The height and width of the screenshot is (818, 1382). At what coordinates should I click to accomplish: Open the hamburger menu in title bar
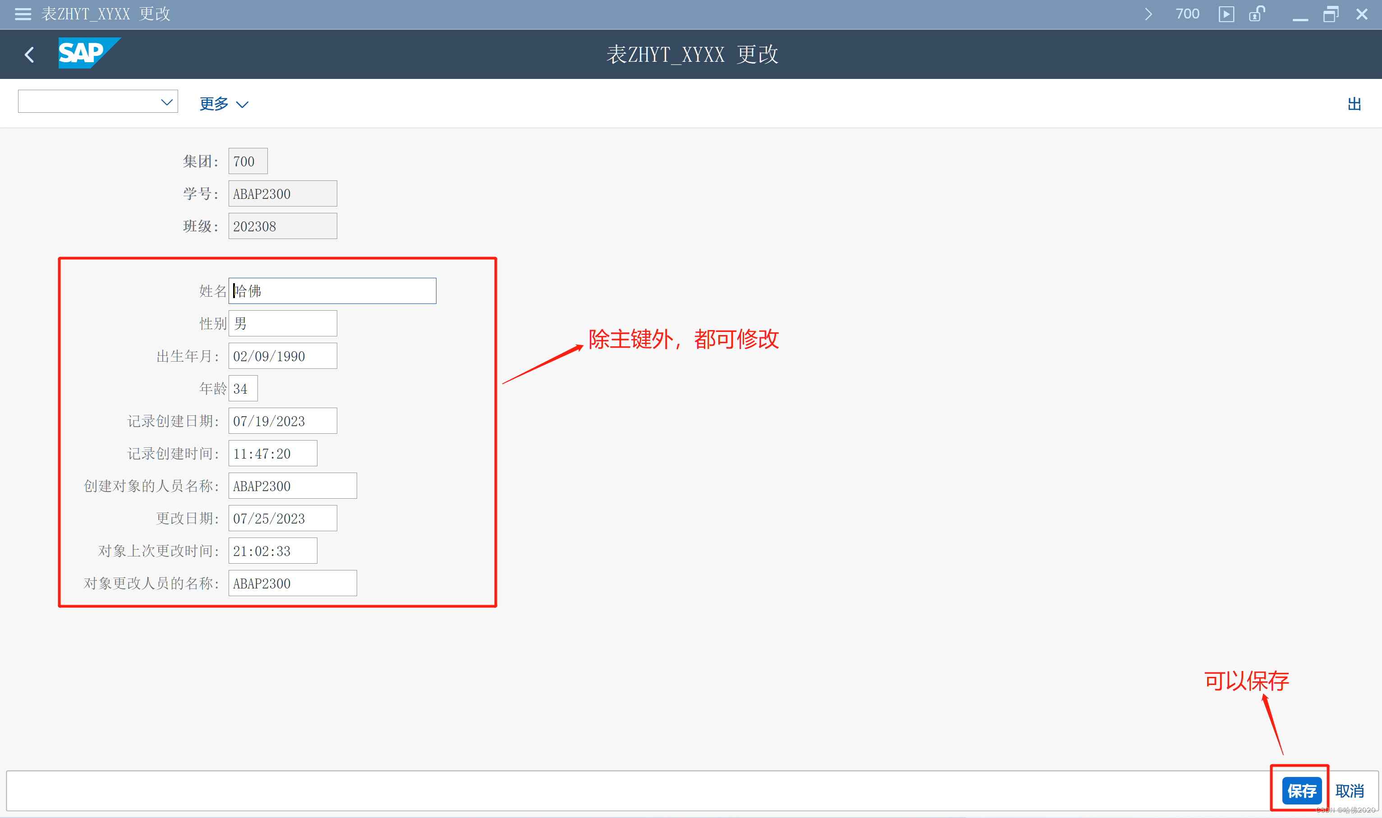pyautogui.click(x=23, y=14)
